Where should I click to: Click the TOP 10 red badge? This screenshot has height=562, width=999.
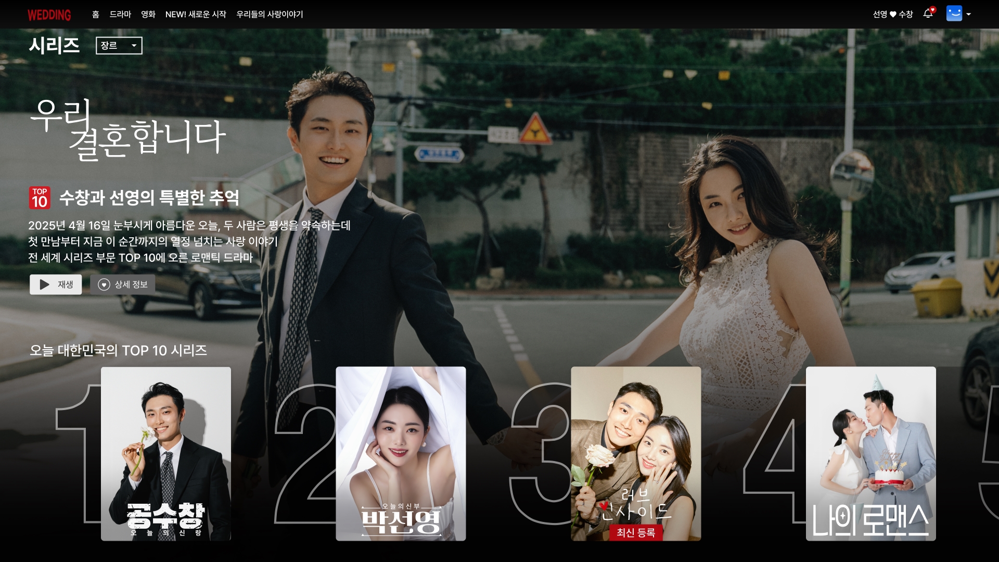(x=40, y=198)
